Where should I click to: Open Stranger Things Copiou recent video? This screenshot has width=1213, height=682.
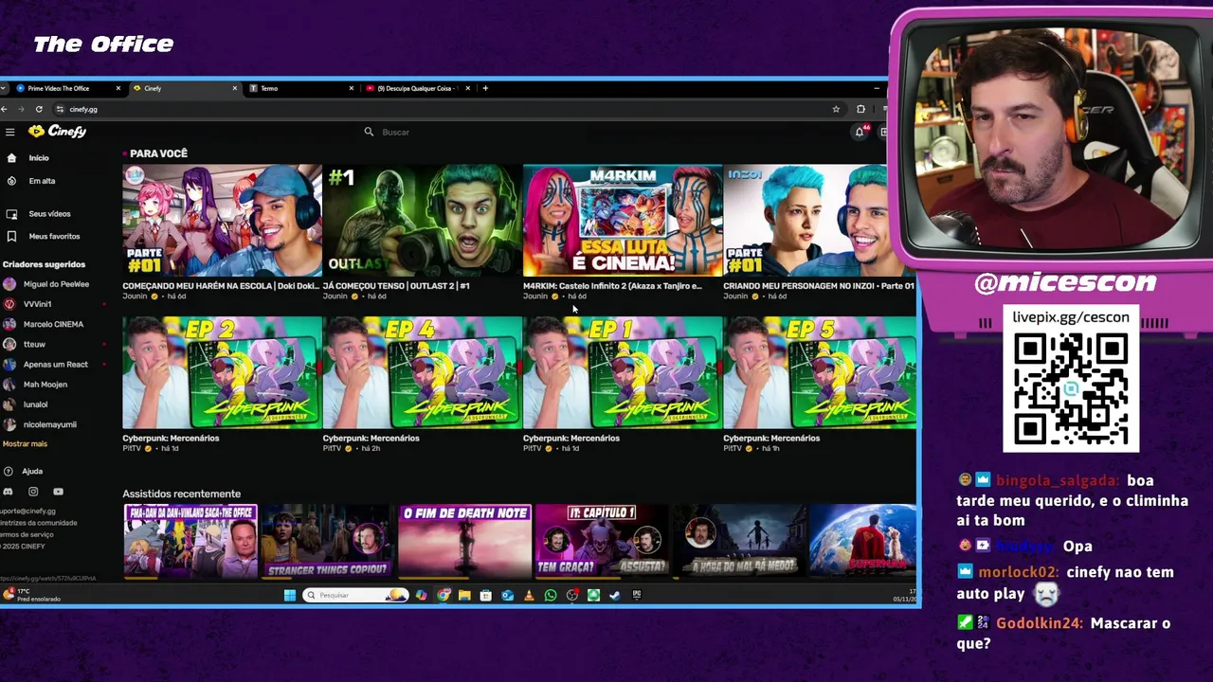(x=327, y=541)
